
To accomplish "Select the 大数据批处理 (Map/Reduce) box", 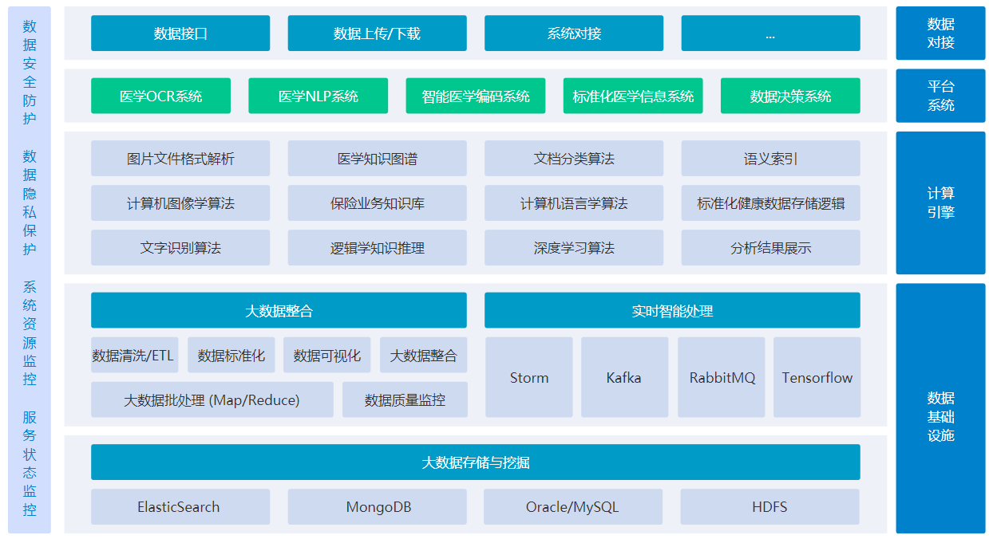I will pos(212,399).
